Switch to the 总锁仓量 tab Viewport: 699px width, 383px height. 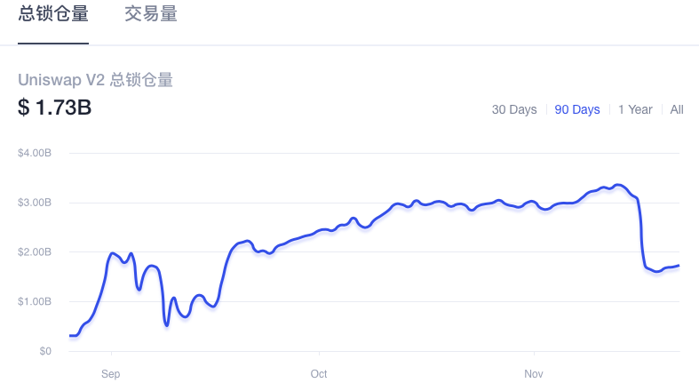[53, 14]
